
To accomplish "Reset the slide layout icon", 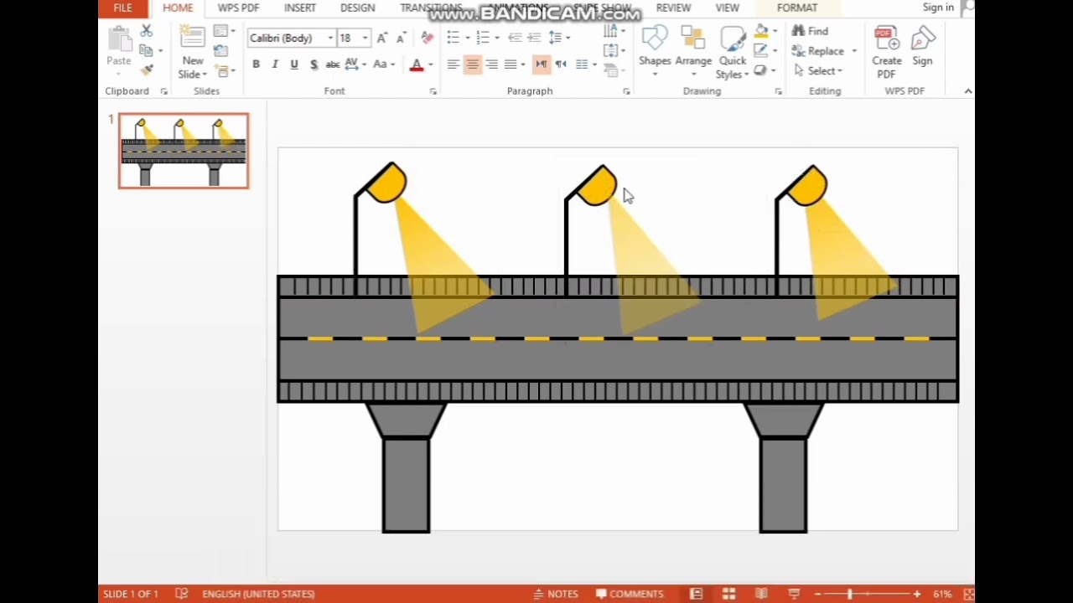I will click(x=220, y=51).
